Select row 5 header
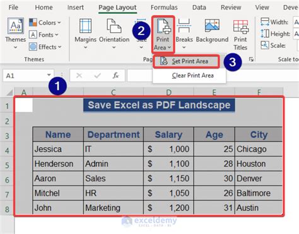The height and width of the screenshot is (234, 299). pos(7,165)
